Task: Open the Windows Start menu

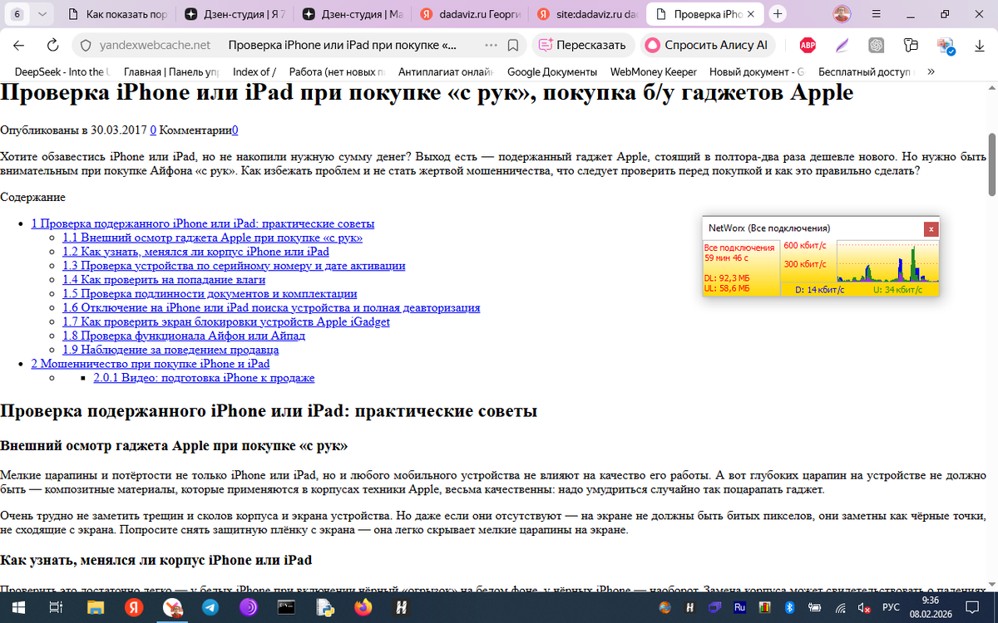Action: click(18, 607)
